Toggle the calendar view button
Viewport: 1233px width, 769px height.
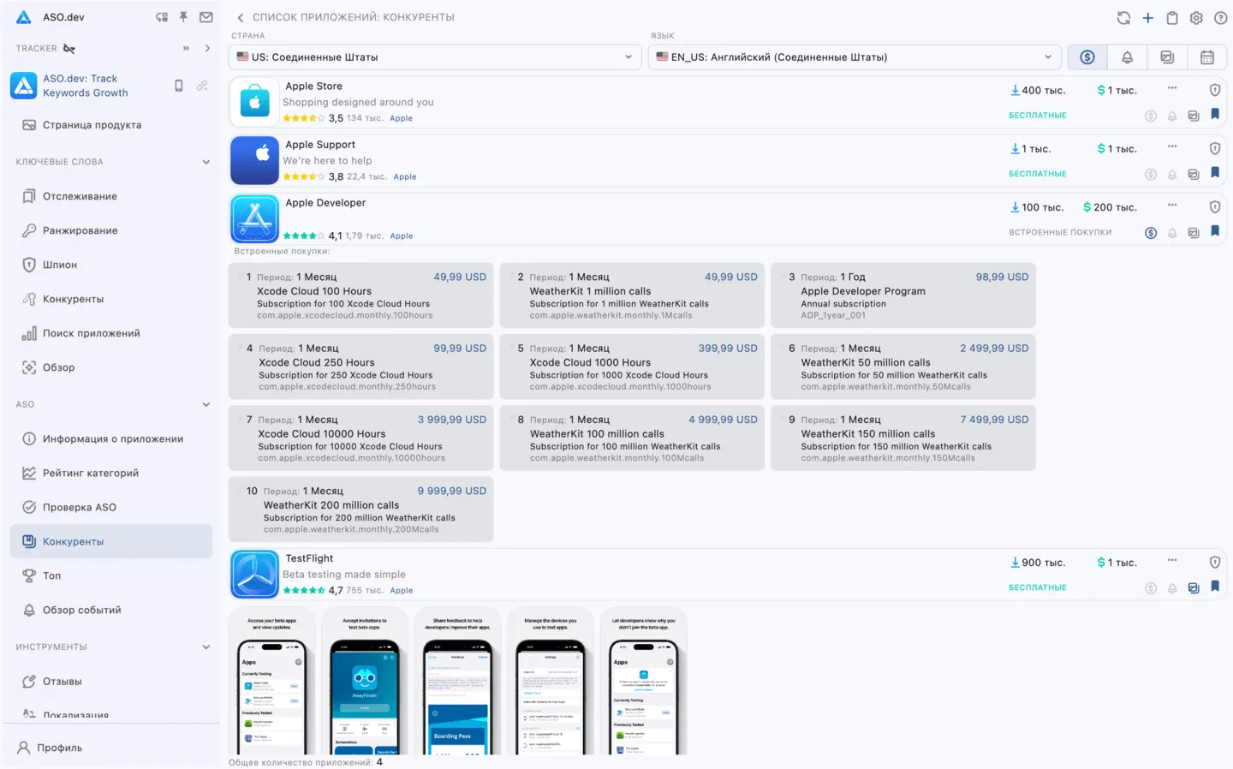coord(1206,57)
